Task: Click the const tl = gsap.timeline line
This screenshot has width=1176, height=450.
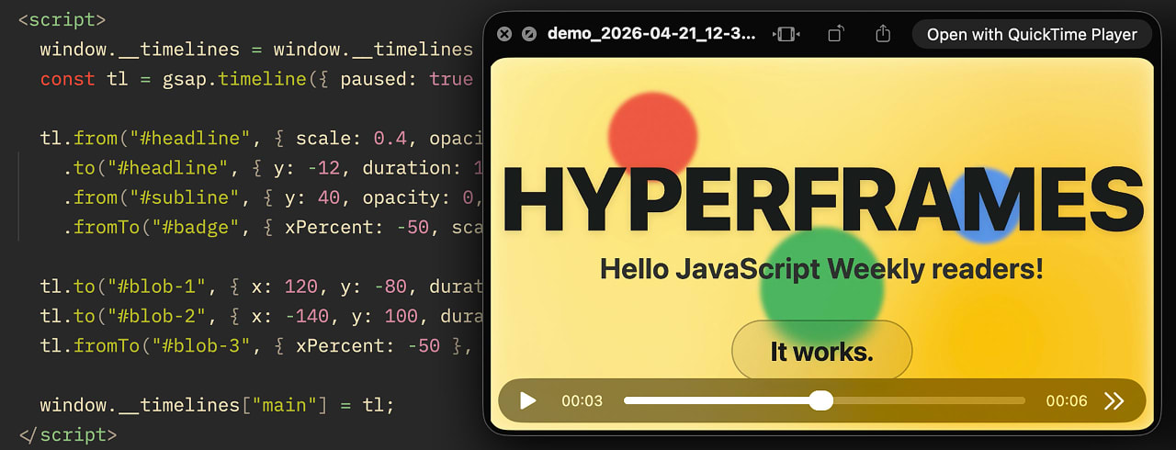Action: point(256,79)
